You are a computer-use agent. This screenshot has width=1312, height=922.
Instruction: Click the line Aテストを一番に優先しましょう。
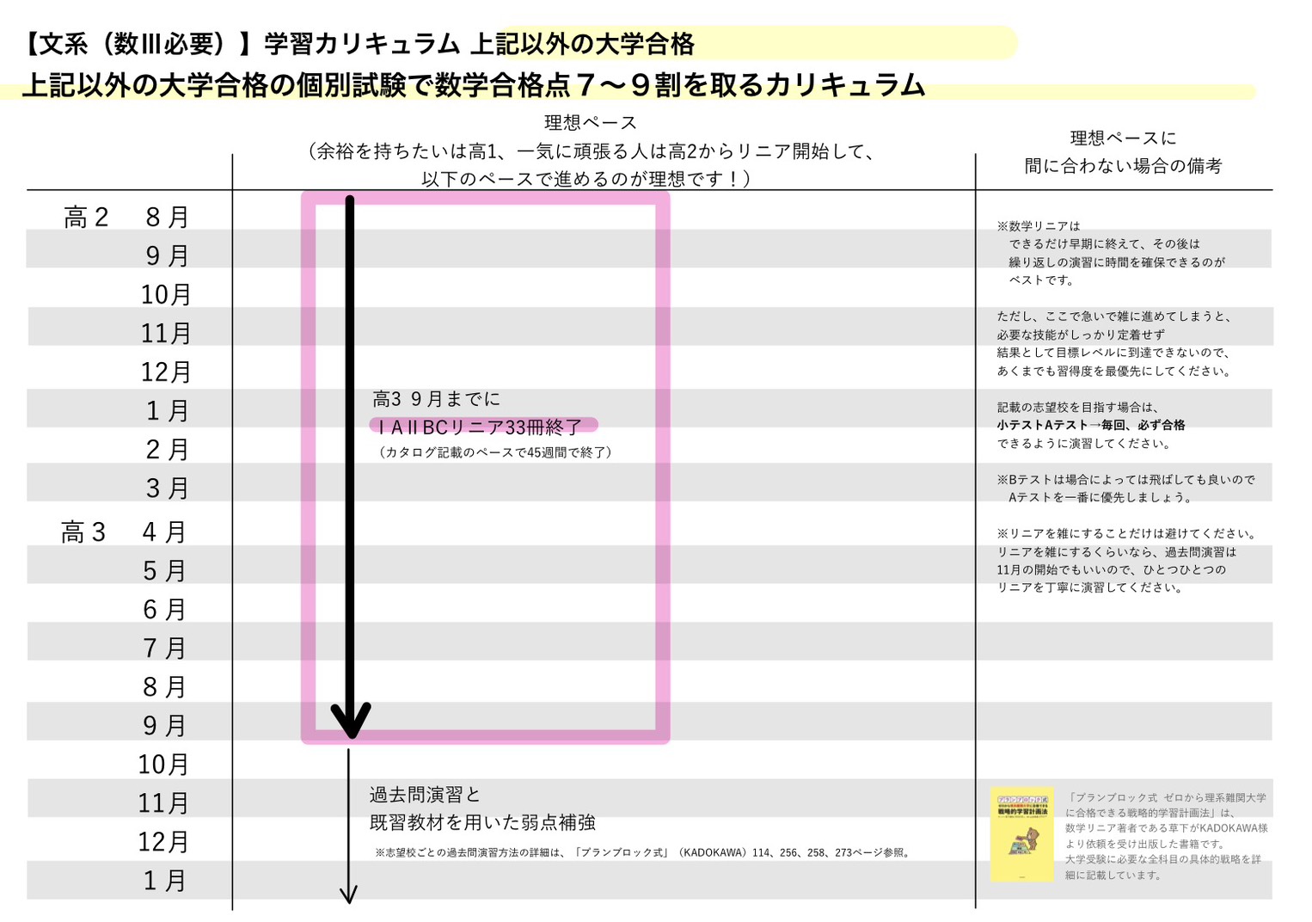(x=1100, y=498)
